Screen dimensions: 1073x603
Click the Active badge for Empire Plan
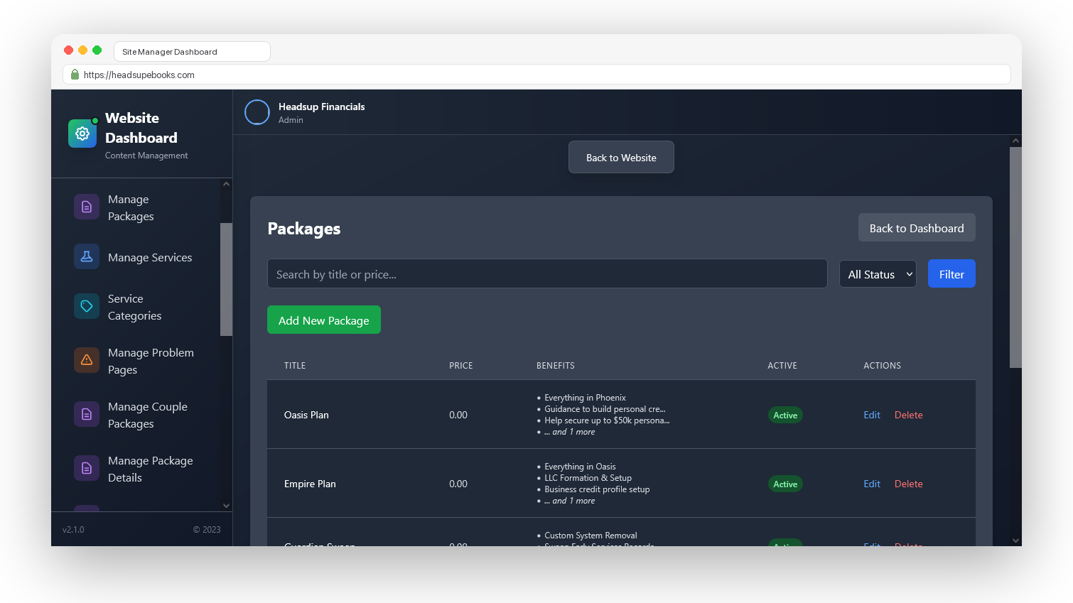(x=785, y=484)
